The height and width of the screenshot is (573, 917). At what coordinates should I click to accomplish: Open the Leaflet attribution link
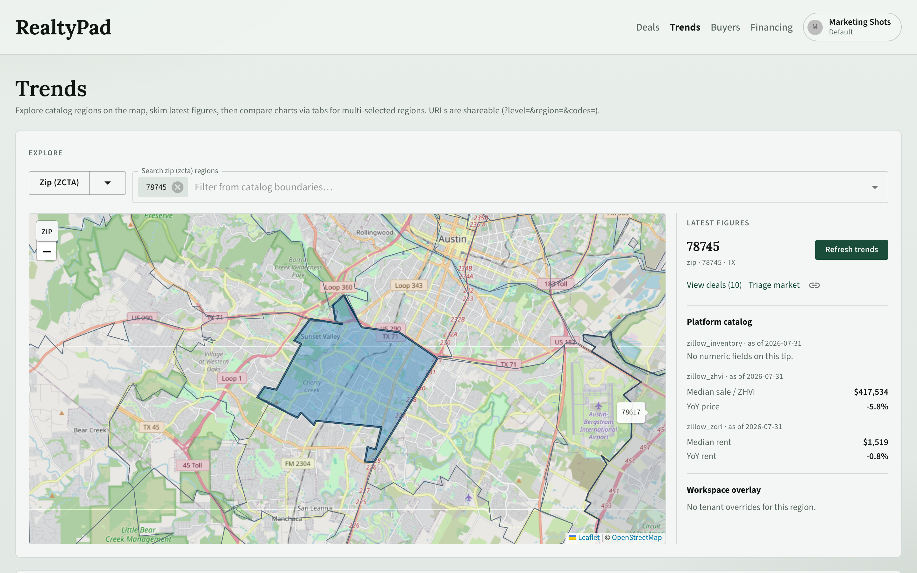588,537
